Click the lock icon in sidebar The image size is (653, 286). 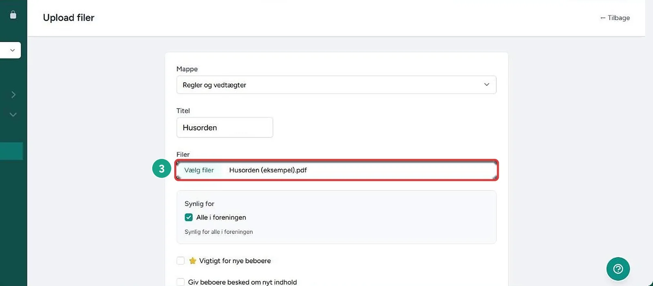(x=13, y=15)
